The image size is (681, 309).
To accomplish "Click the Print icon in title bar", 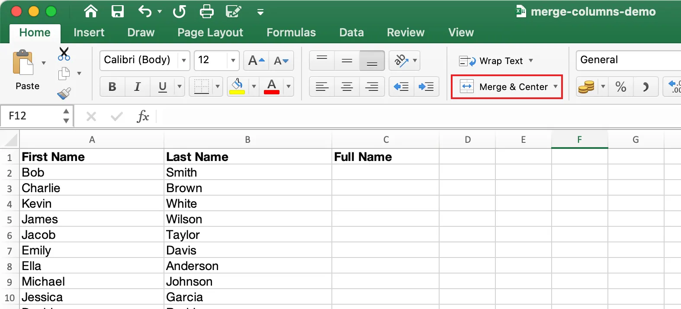I will pos(206,11).
